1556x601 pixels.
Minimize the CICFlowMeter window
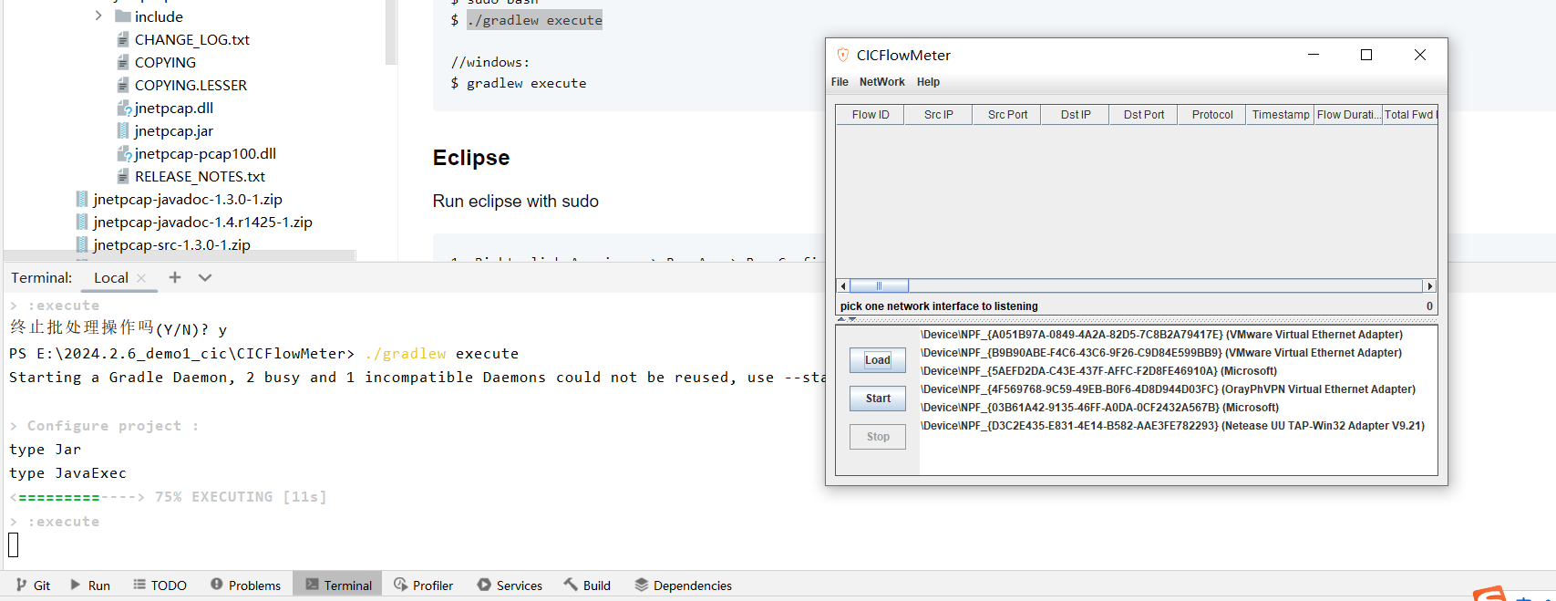pyautogui.click(x=1314, y=55)
